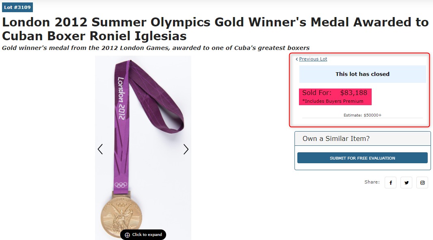433x240 pixels.
Task: Click the 'Own a Similar Item?' header
Action: pyautogui.click(x=336, y=139)
